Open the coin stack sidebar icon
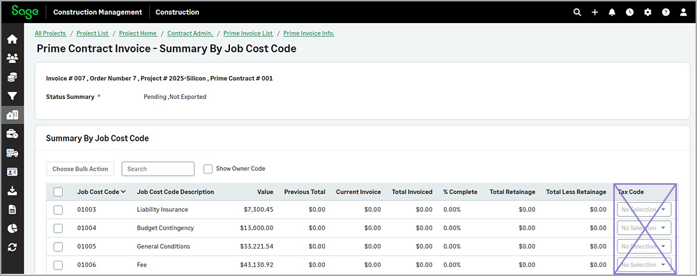 [x=12, y=77]
